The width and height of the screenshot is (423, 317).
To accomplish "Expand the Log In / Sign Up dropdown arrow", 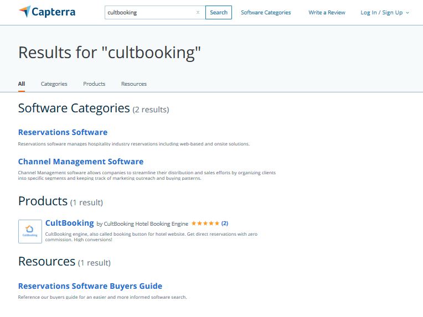I will tap(407, 13).
